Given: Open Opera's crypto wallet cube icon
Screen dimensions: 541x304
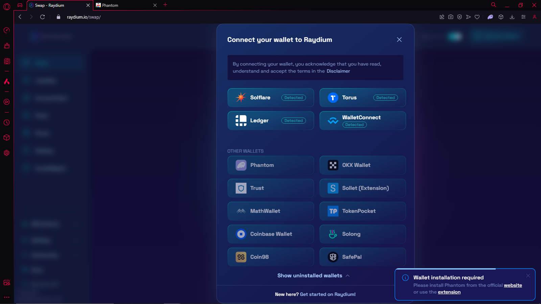Looking at the screenshot, I should (501, 17).
